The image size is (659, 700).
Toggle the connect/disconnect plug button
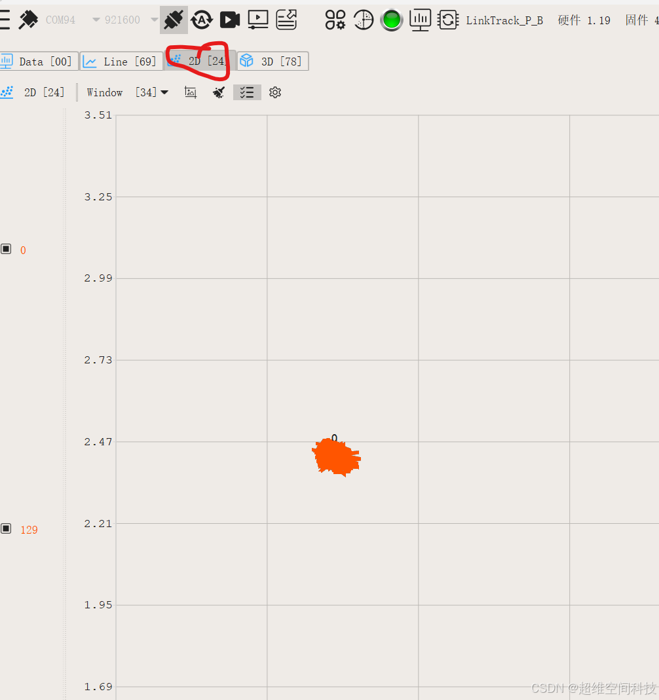coord(174,20)
